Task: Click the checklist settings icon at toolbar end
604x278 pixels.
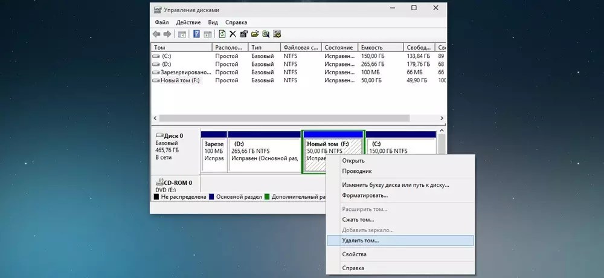Action: point(277,34)
